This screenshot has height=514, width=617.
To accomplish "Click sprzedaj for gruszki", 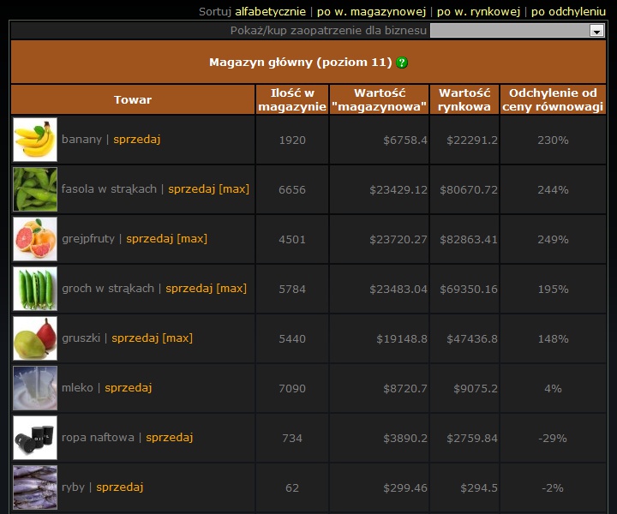I will (x=135, y=338).
